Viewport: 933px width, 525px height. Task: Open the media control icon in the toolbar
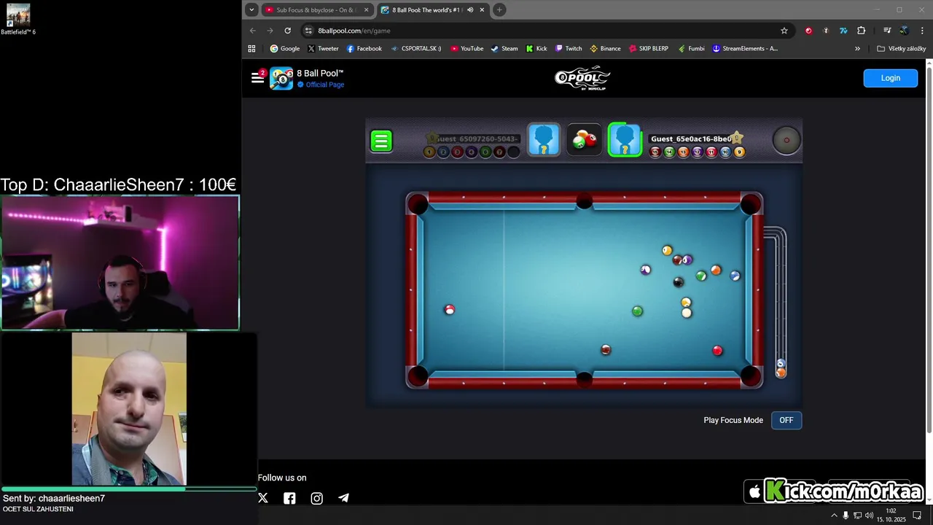887,31
